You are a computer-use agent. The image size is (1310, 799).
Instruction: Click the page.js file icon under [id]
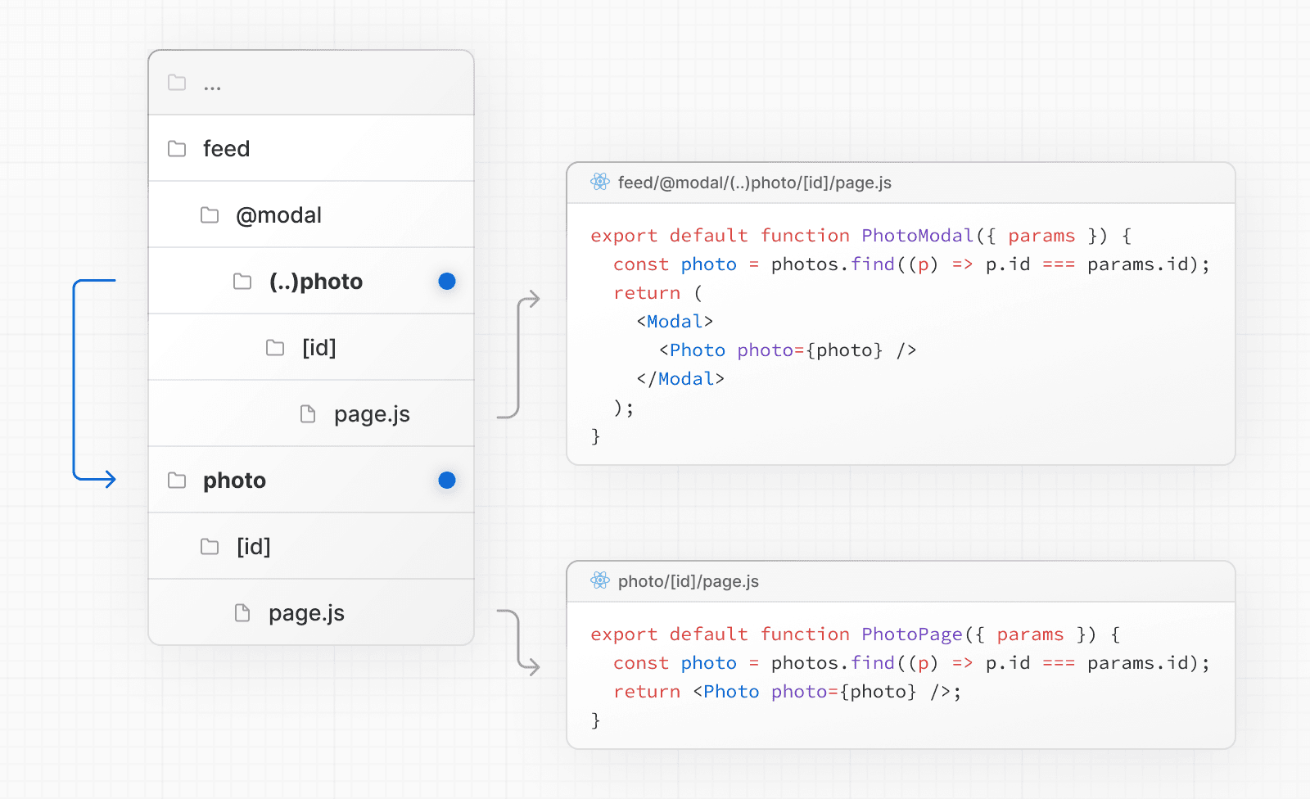308,413
